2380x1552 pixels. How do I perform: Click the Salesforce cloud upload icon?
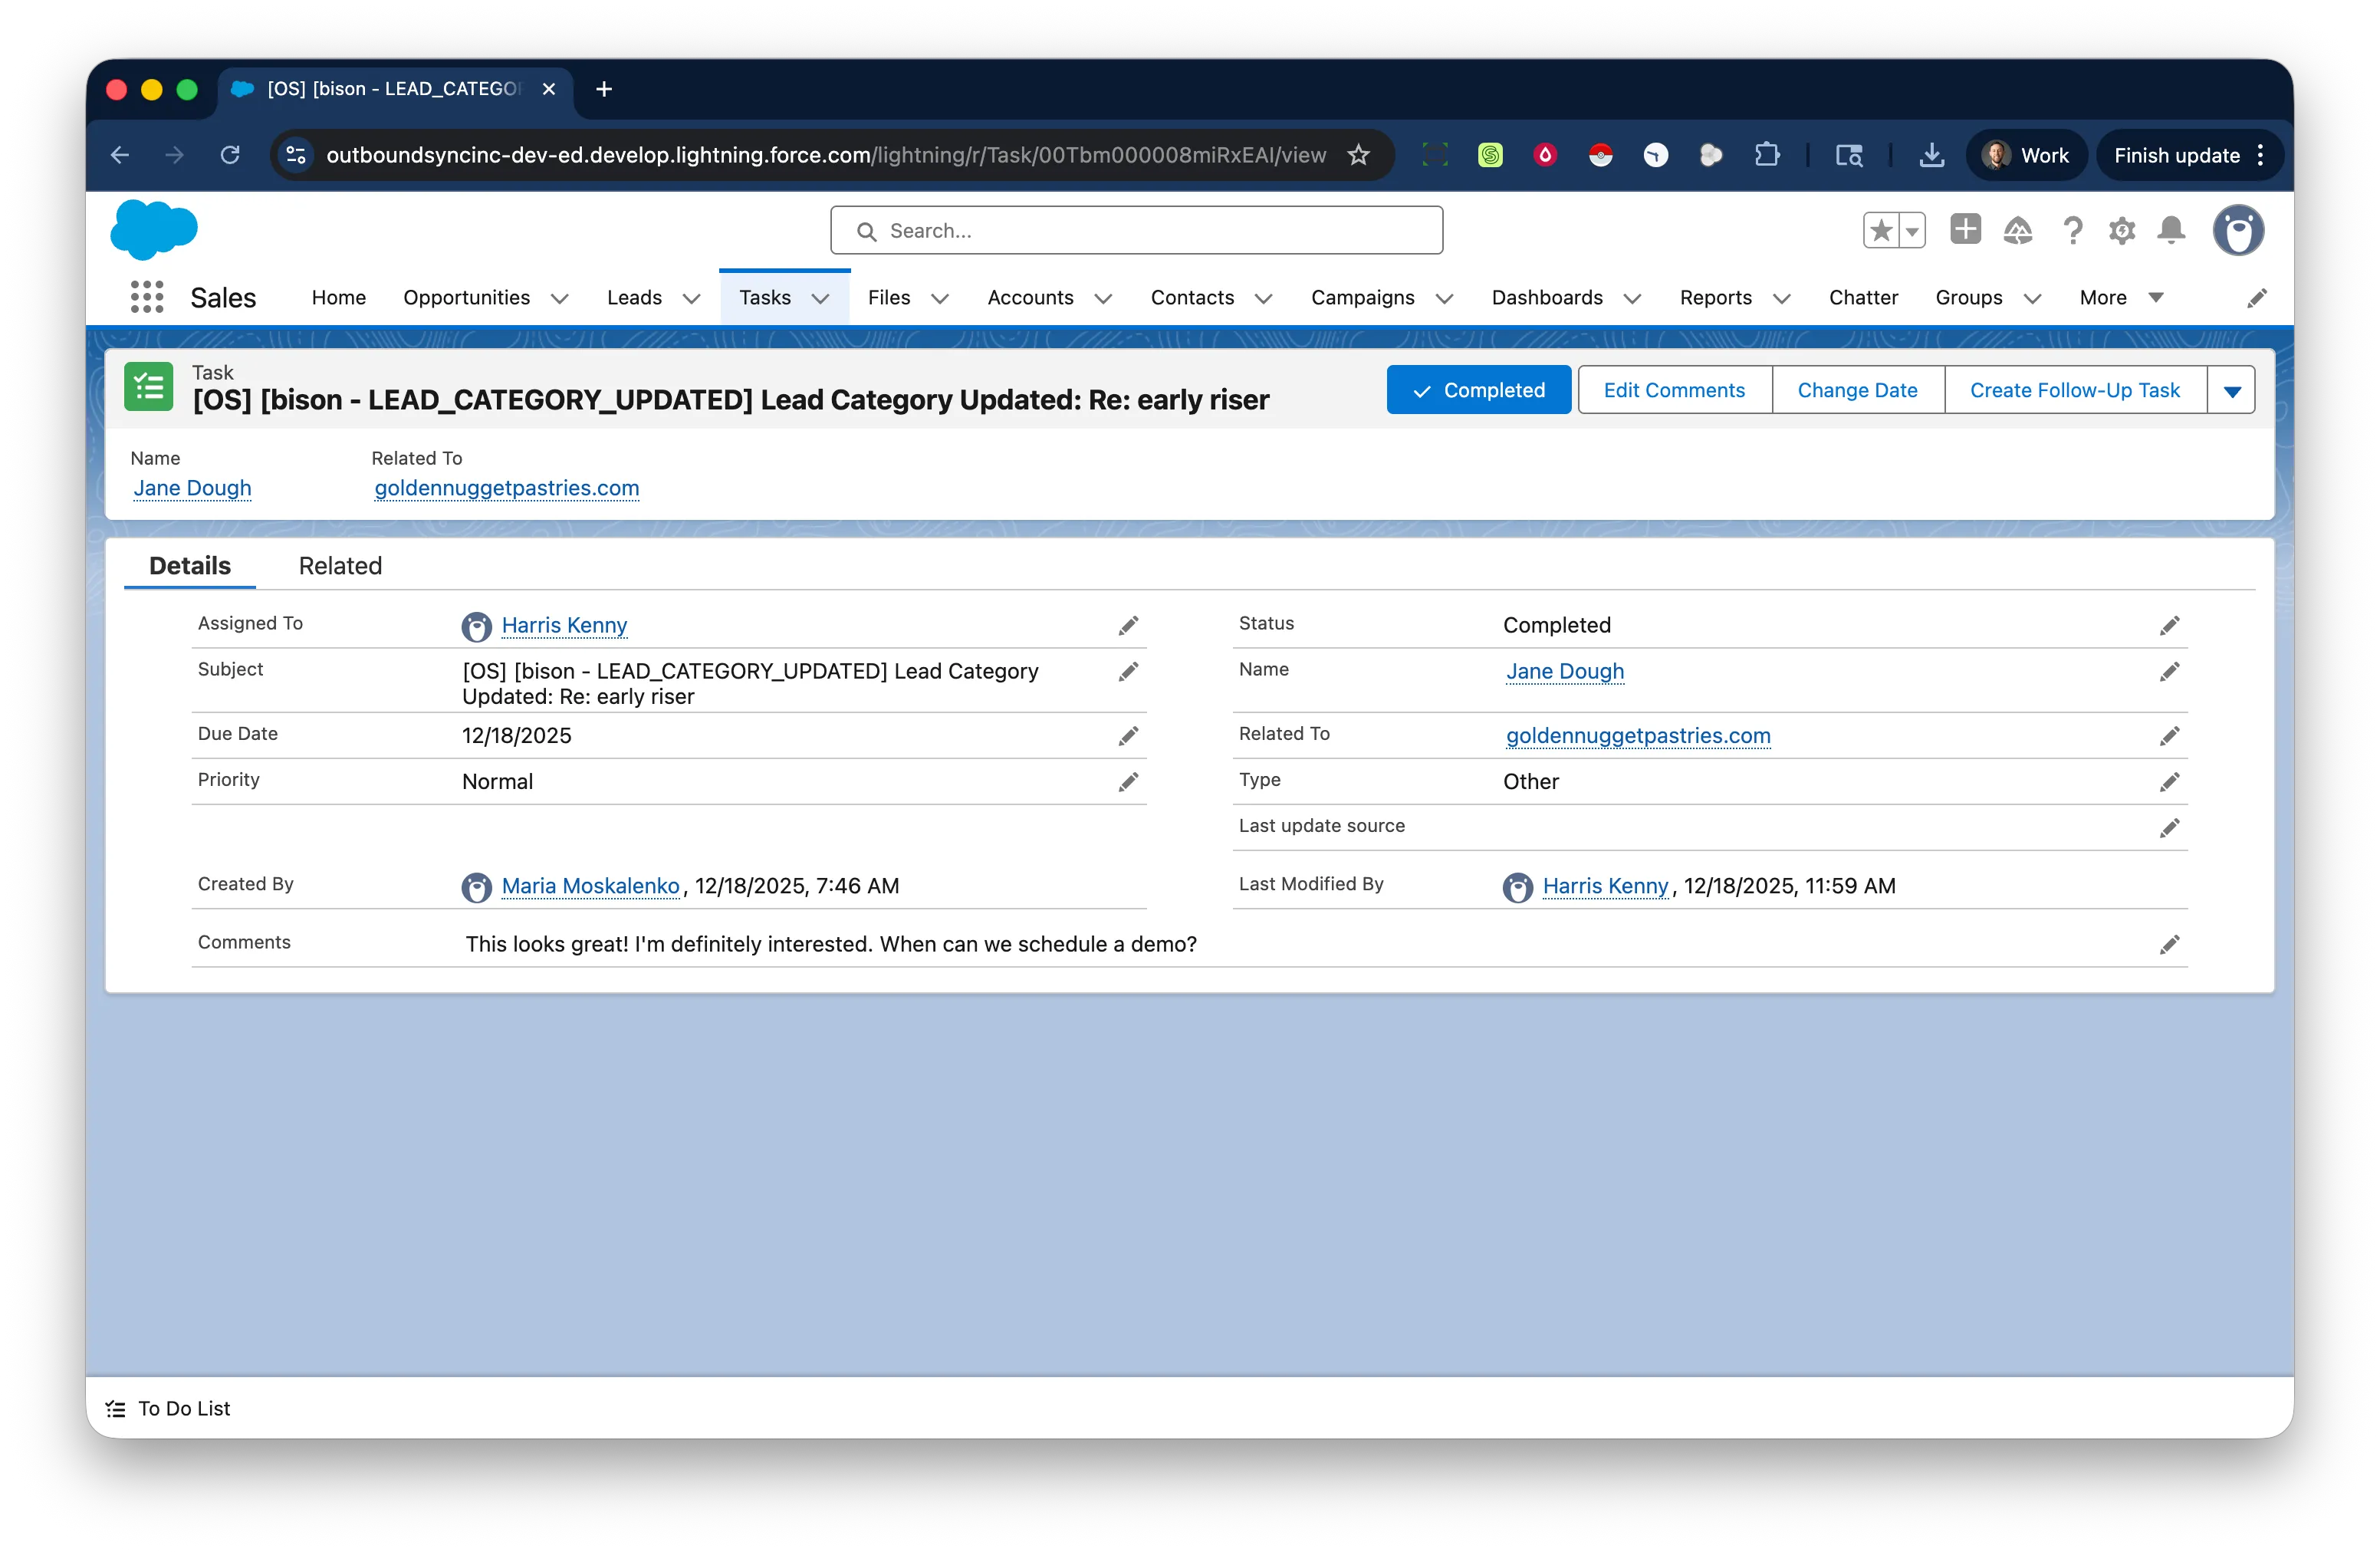[x=2018, y=230]
